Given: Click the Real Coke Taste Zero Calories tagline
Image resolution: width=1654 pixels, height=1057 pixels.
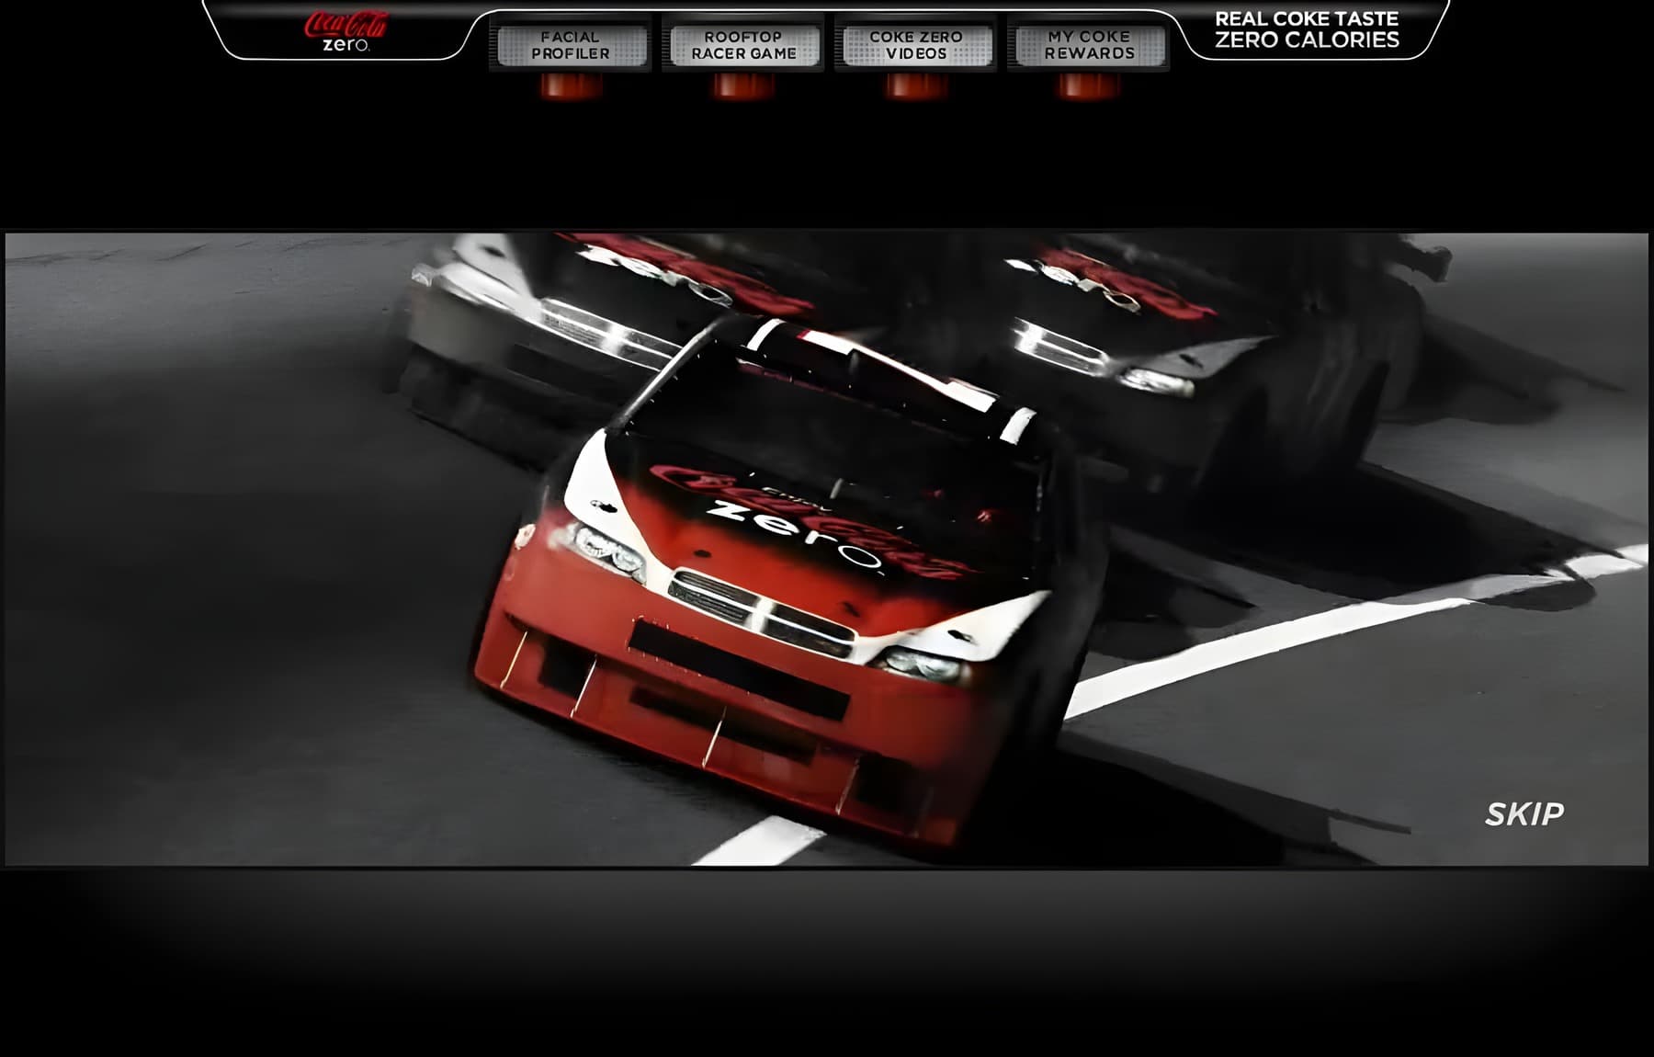Looking at the screenshot, I should point(1307,29).
